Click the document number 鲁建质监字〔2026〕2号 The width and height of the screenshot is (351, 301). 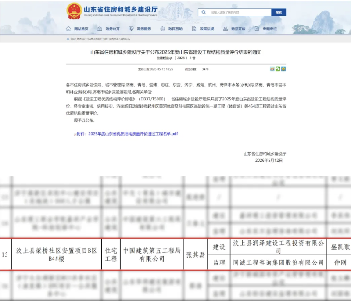[176, 58]
